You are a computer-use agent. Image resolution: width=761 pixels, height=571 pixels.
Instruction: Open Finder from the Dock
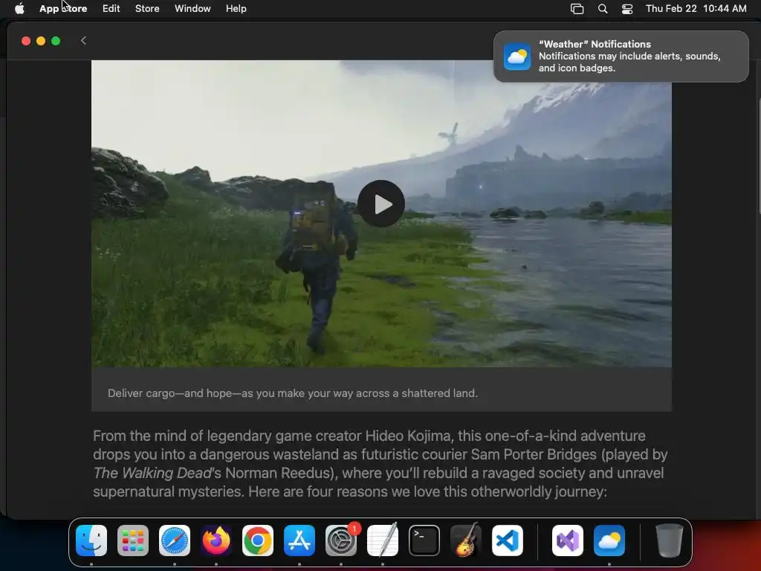(91, 541)
